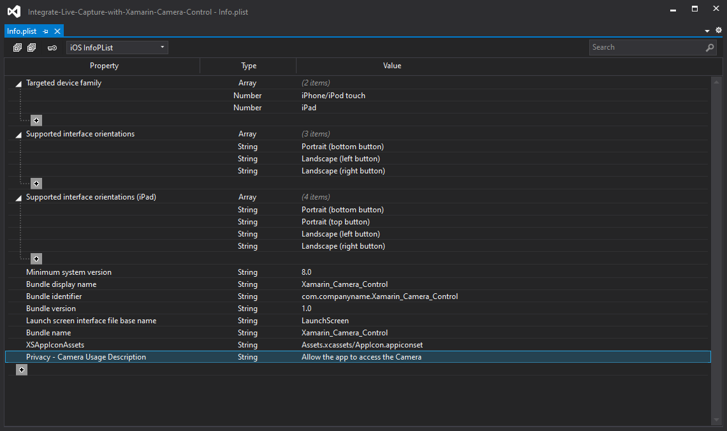Image resolution: width=727 pixels, height=431 pixels.
Task: Collapse the Targeted device family array
Action: (18, 84)
